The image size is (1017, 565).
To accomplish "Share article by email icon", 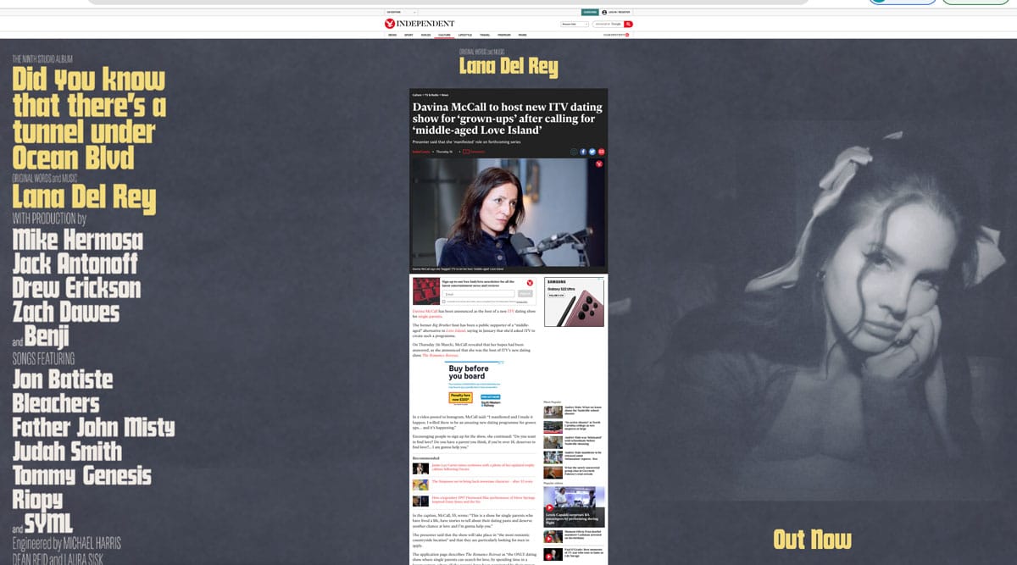I will click(602, 152).
